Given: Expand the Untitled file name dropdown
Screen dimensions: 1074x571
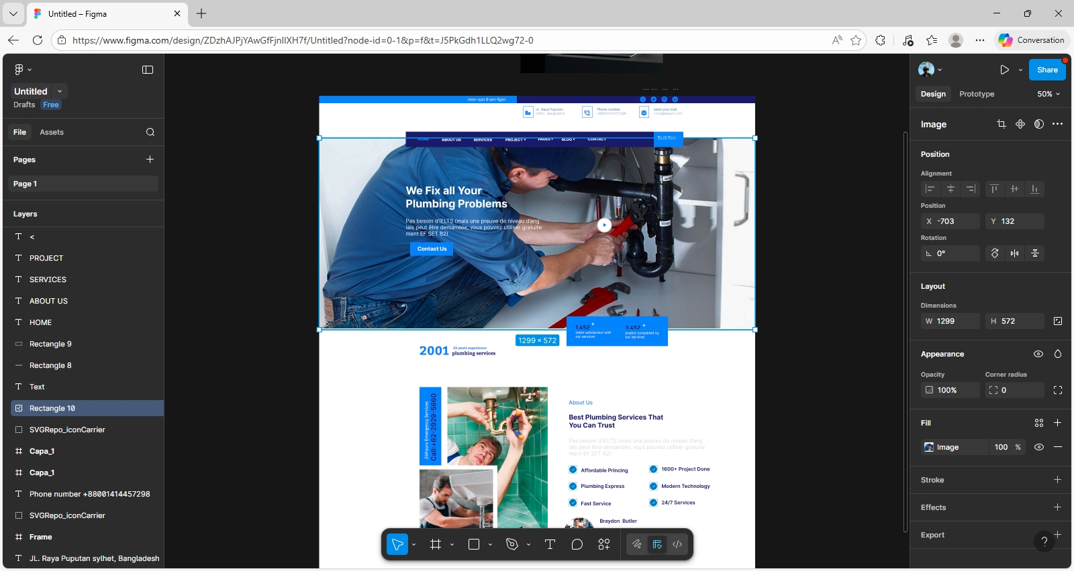Looking at the screenshot, I should (x=60, y=91).
